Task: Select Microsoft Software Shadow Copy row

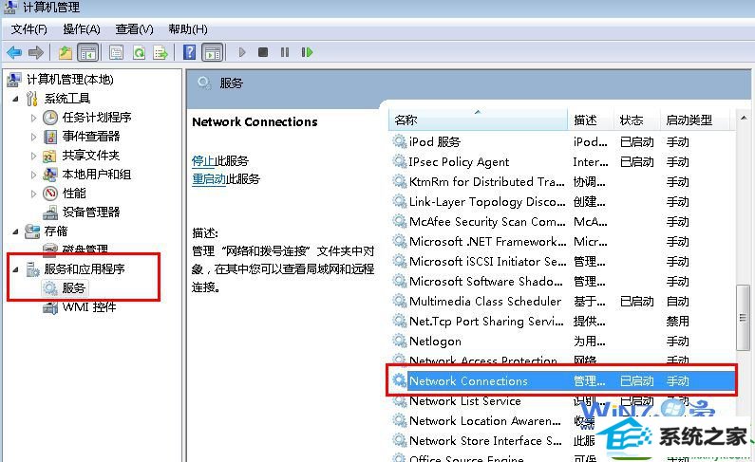Action: tap(562, 281)
